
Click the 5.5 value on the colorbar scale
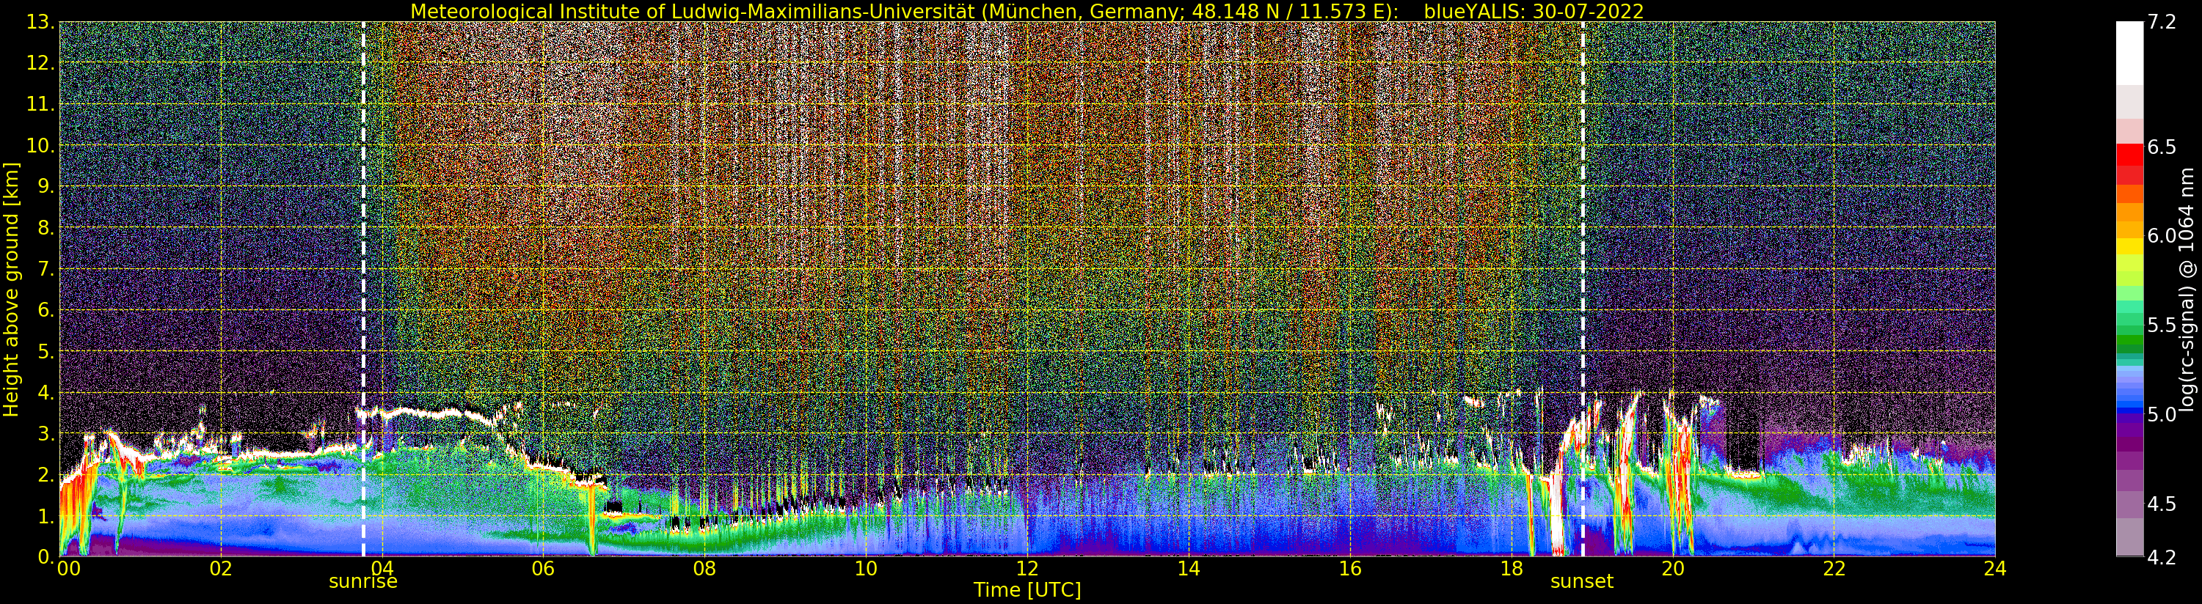coord(2162,325)
